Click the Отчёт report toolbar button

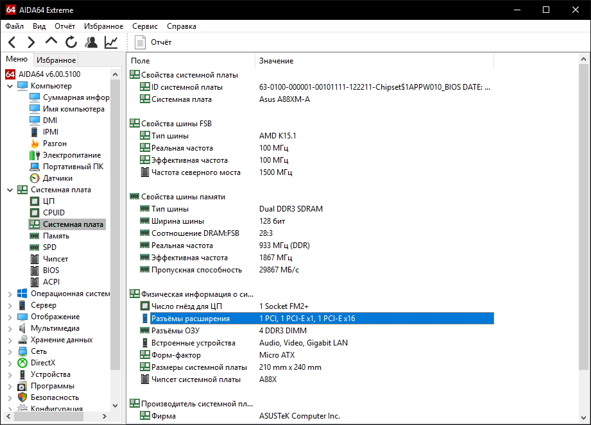(153, 42)
